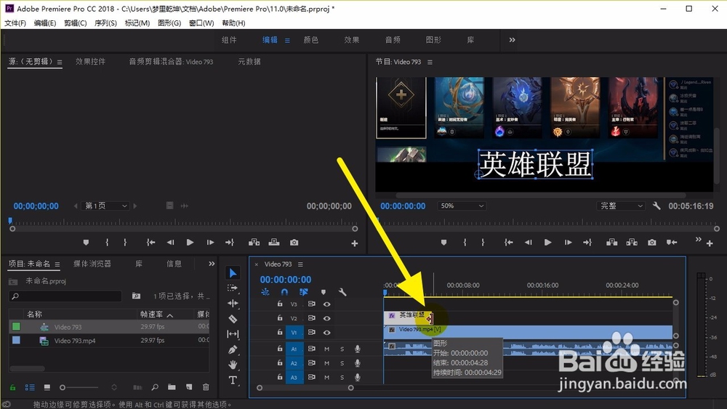Click Overwrite button in Source monitor
The image size is (727, 409).
(274, 242)
